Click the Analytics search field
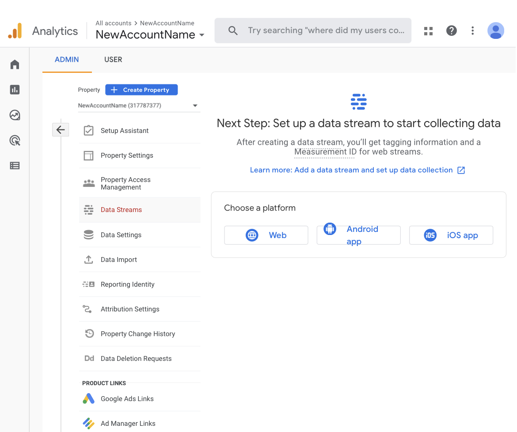517x432 pixels. tap(325, 30)
